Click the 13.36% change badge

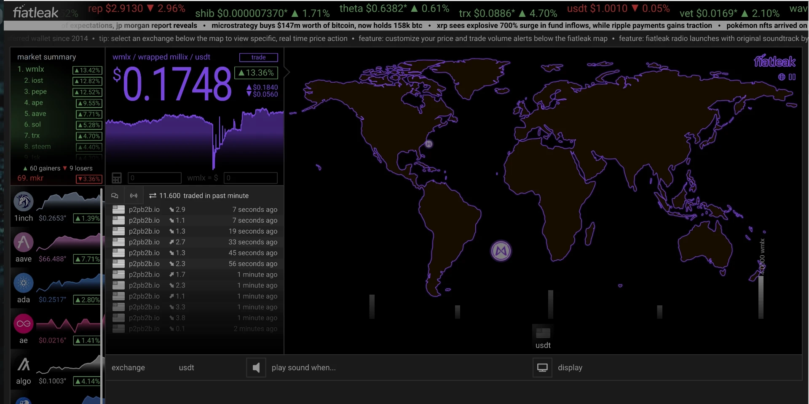pos(256,73)
